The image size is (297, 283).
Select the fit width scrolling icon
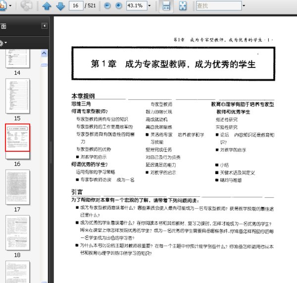[166, 6]
